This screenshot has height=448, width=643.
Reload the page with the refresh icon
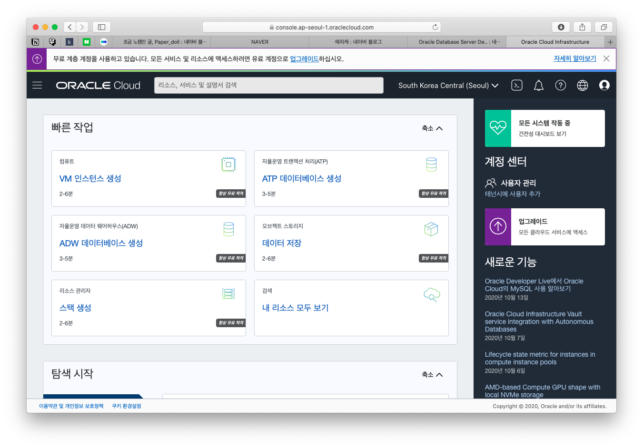(x=435, y=27)
